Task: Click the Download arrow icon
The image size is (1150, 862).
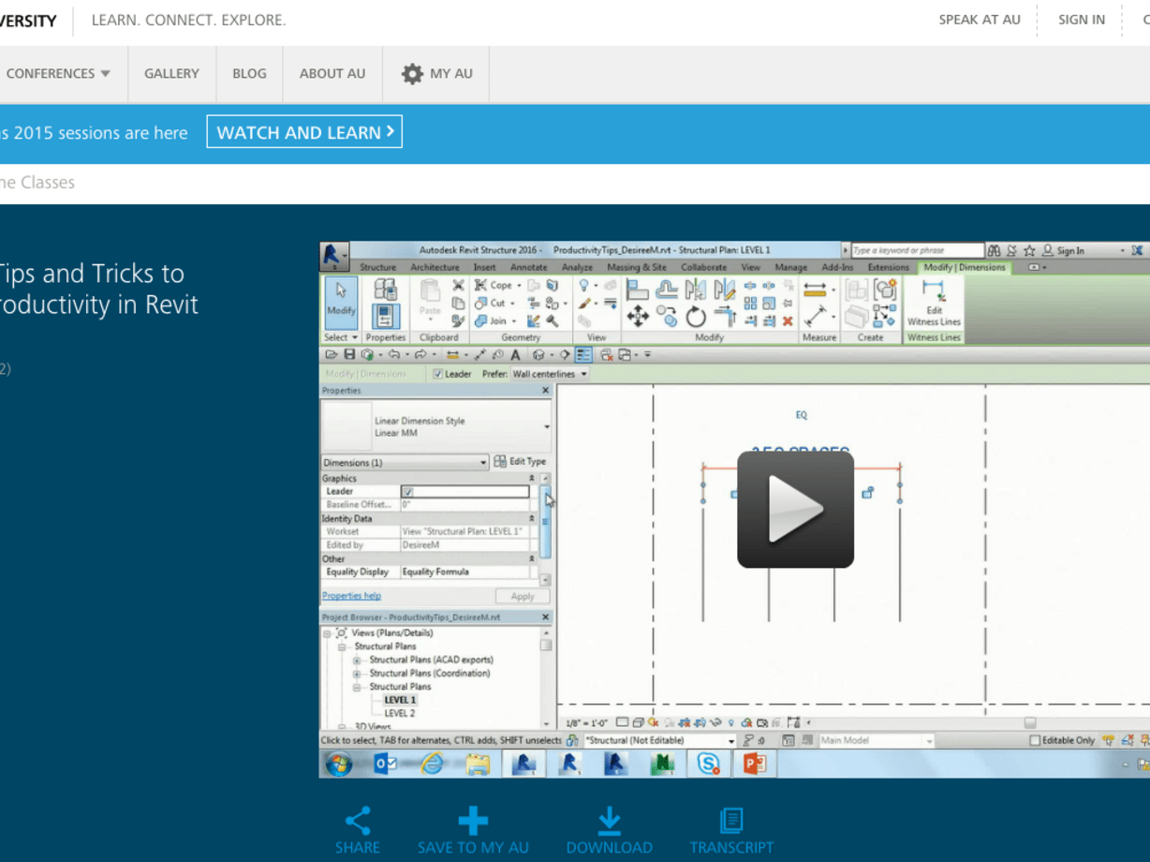Action: [610, 821]
